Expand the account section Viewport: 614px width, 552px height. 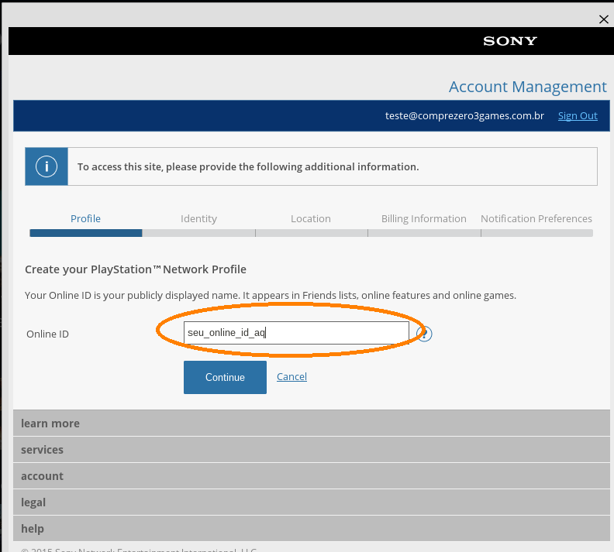pyautogui.click(x=312, y=476)
